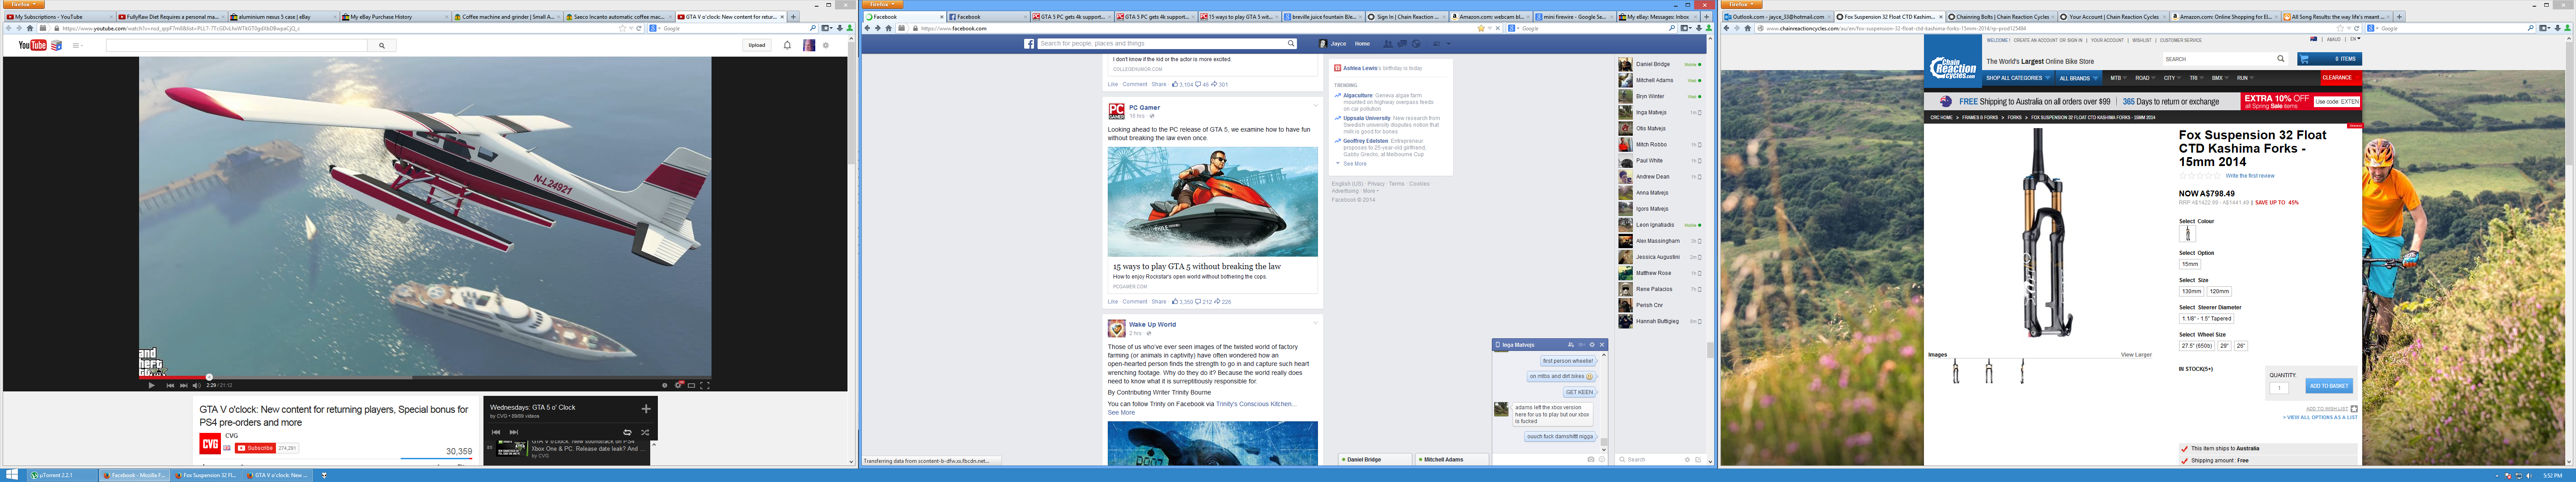This screenshot has height=482, width=2576.
Task: Select 120mm size option
Action: coord(2219,291)
